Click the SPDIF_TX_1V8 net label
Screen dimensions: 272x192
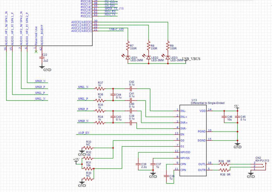pyautogui.click(x=114, y=9)
